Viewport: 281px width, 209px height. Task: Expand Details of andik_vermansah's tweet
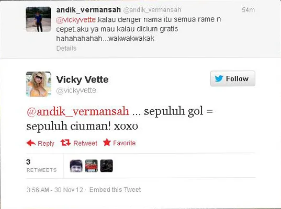[x=66, y=48]
